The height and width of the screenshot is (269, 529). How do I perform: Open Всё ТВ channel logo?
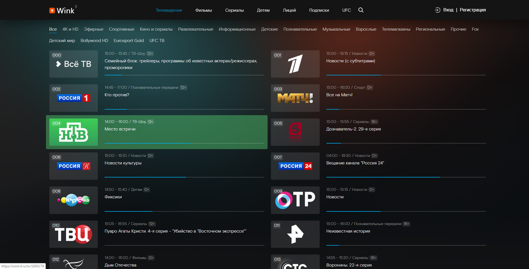(74, 64)
